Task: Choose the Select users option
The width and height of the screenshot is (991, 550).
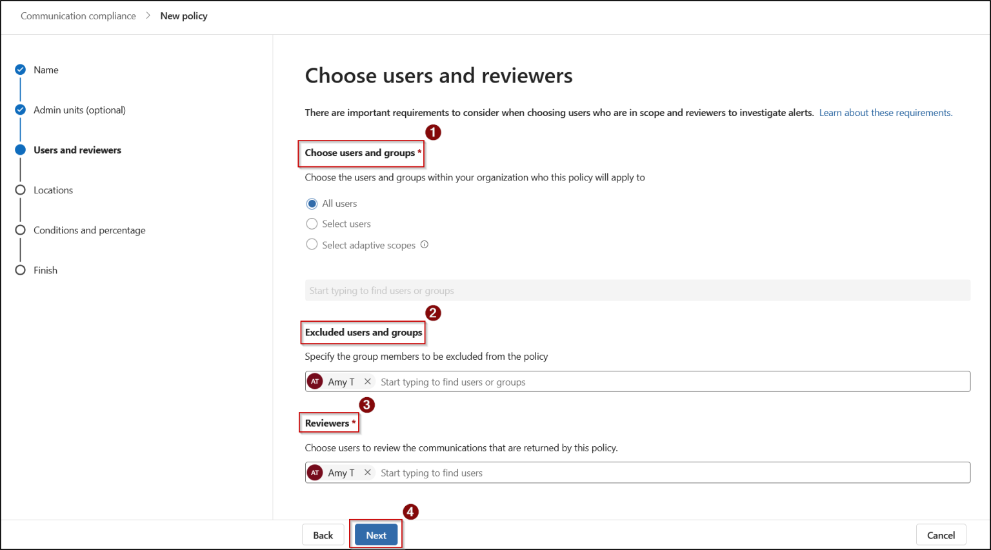Action: [312, 224]
